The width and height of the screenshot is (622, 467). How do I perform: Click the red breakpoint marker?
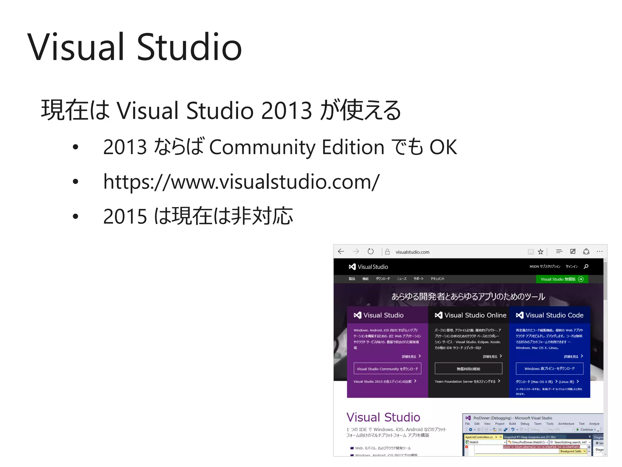pos(466,447)
